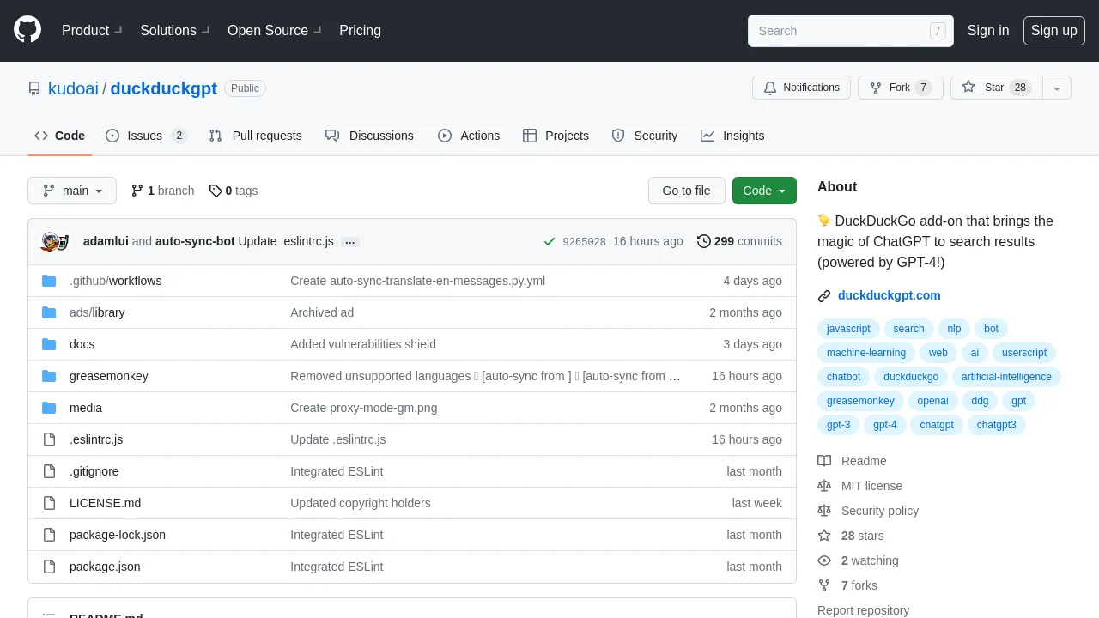Image resolution: width=1099 pixels, height=618 pixels.
Task: Click the .github/workflows folder icon
Action: tap(49, 281)
